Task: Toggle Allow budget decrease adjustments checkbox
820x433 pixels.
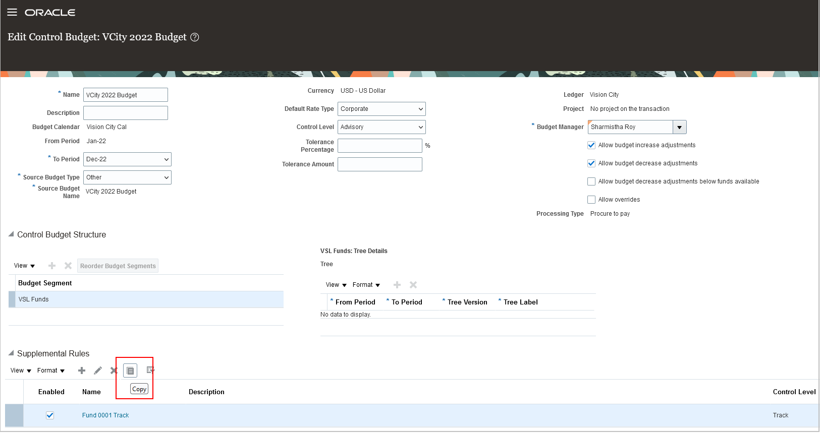Action: tap(591, 163)
